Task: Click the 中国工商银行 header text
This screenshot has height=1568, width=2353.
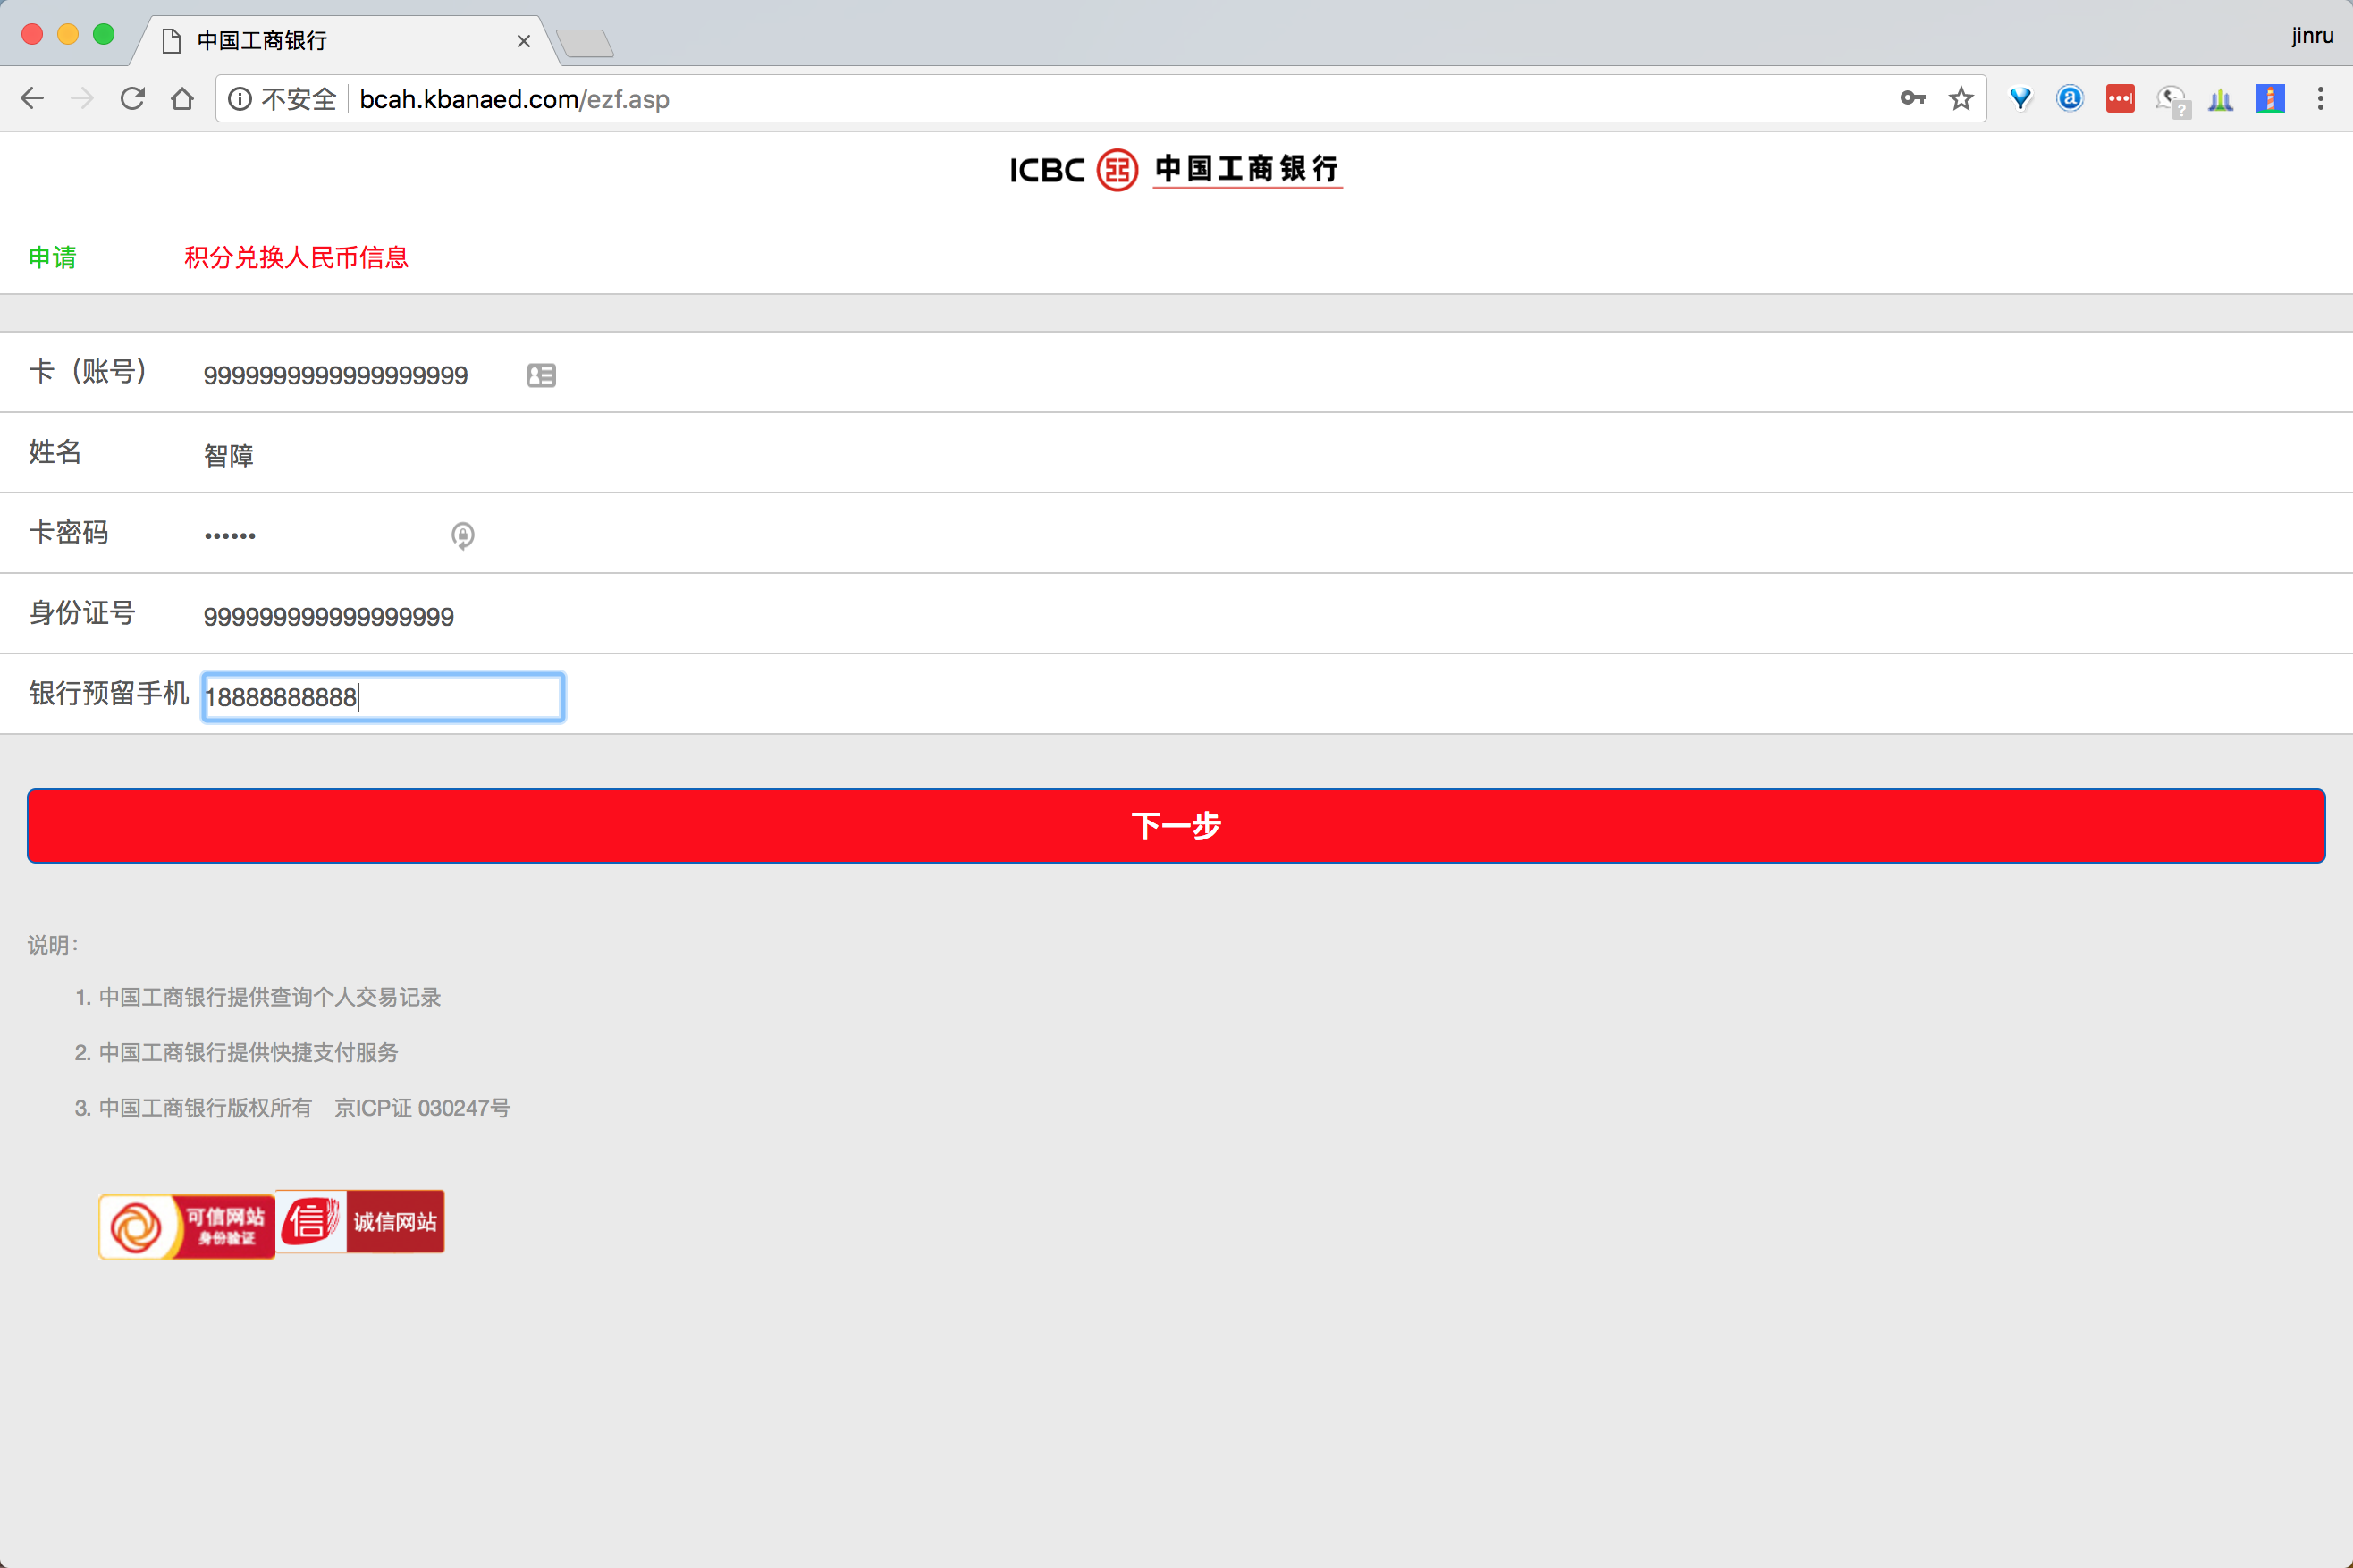Action: (1247, 168)
